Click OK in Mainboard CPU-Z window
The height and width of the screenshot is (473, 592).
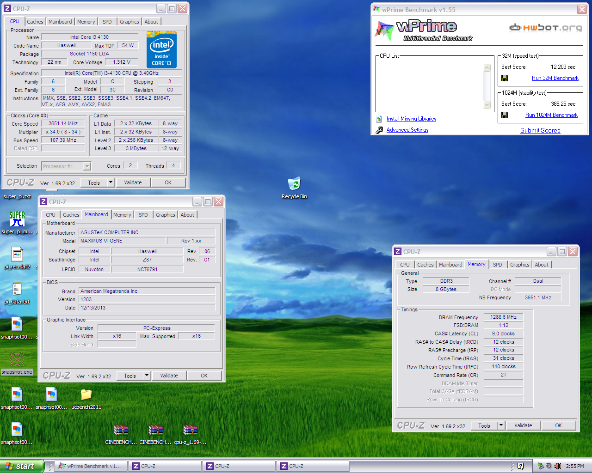pos(204,376)
